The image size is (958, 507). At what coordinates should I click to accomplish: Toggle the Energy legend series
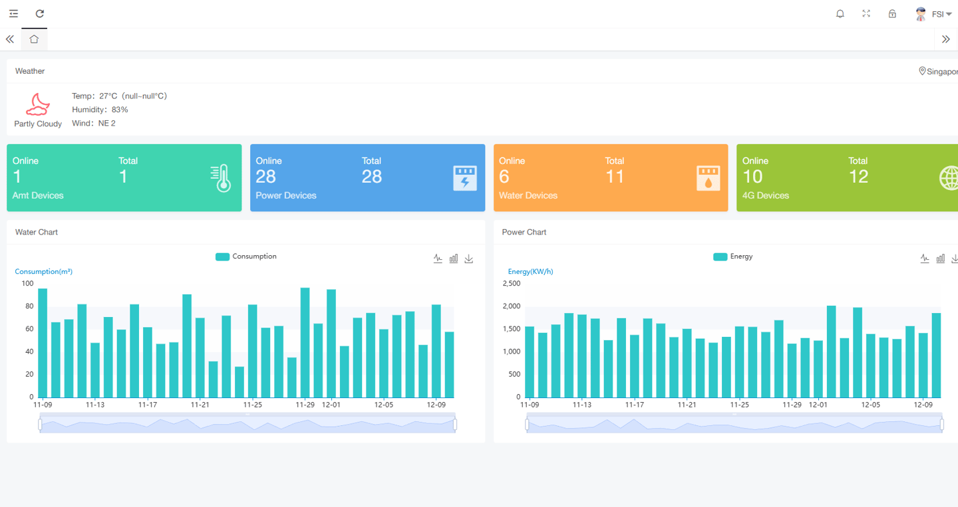click(x=733, y=256)
